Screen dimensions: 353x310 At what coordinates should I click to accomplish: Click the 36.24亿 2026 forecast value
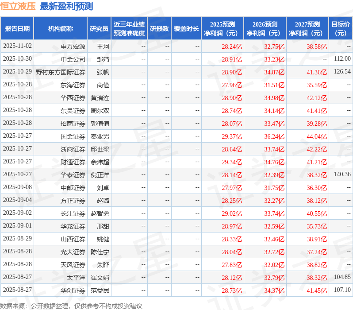(274, 137)
